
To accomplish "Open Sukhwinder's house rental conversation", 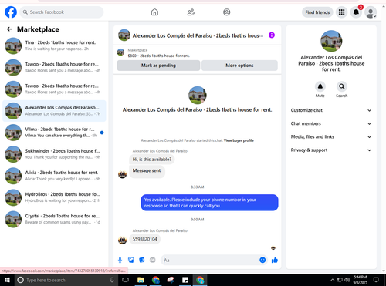I will [x=54, y=154].
